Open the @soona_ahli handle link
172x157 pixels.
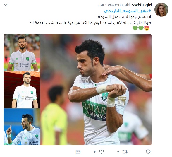(119, 5)
